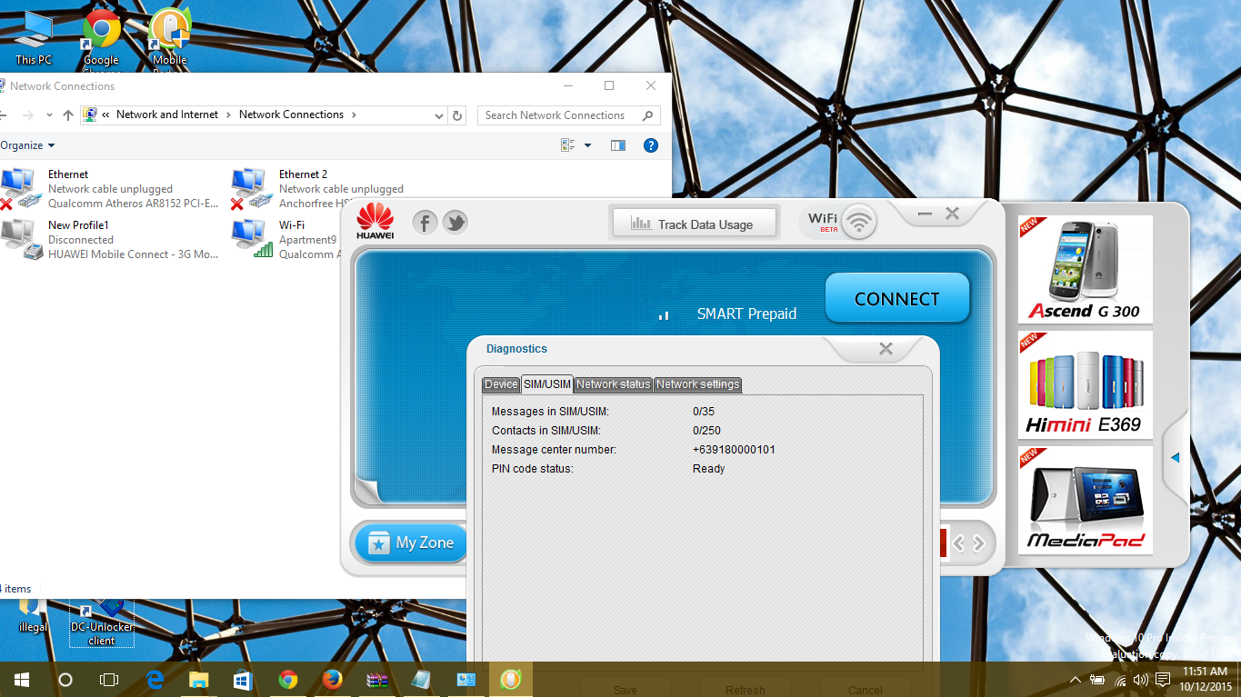The width and height of the screenshot is (1241, 697).
Task: Show next item with right arrow
Action: tap(979, 543)
